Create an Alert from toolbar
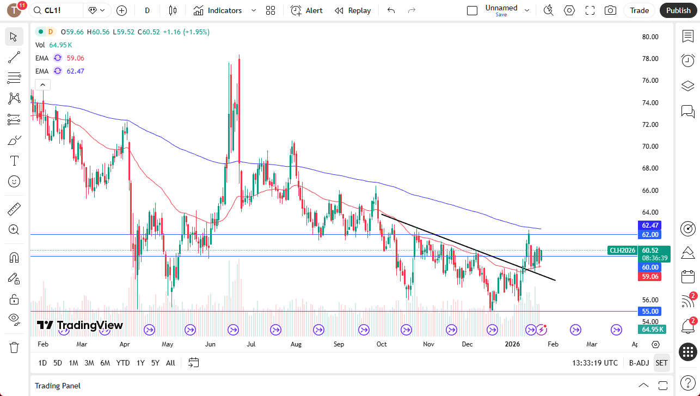Viewport: 700px width, 396px height. coord(306,10)
